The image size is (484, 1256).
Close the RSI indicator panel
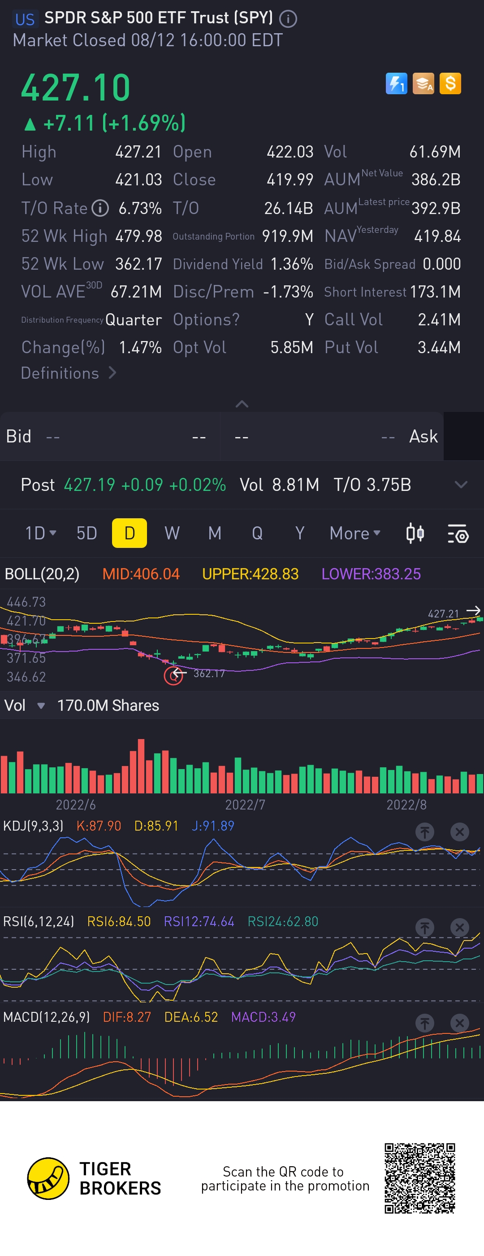pyautogui.click(x=459, y=928)
